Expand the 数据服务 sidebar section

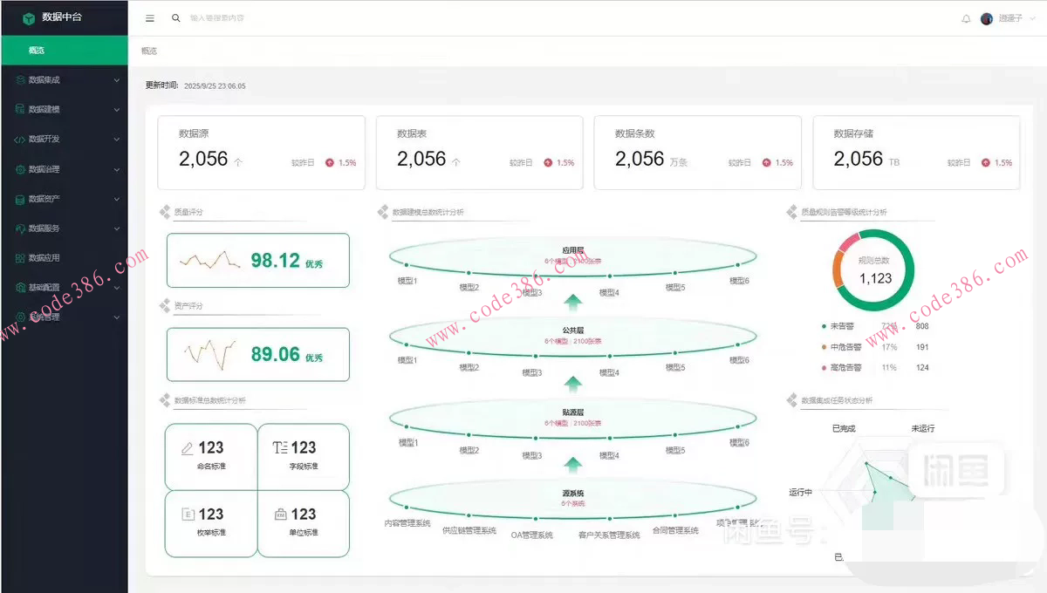click(x=64, y=228)
